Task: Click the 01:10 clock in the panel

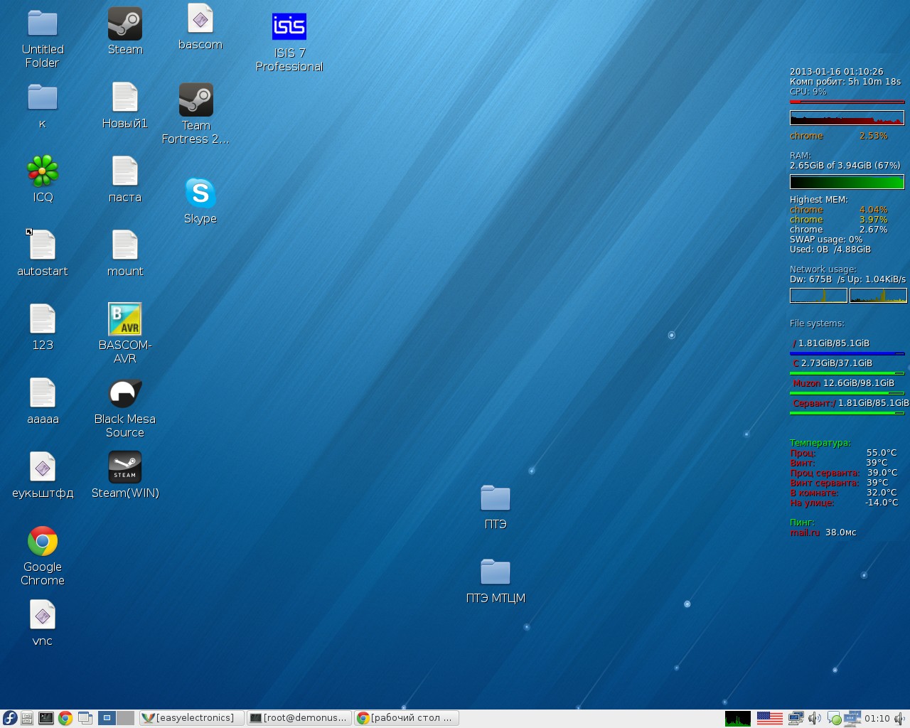Action: click(877, 718)
